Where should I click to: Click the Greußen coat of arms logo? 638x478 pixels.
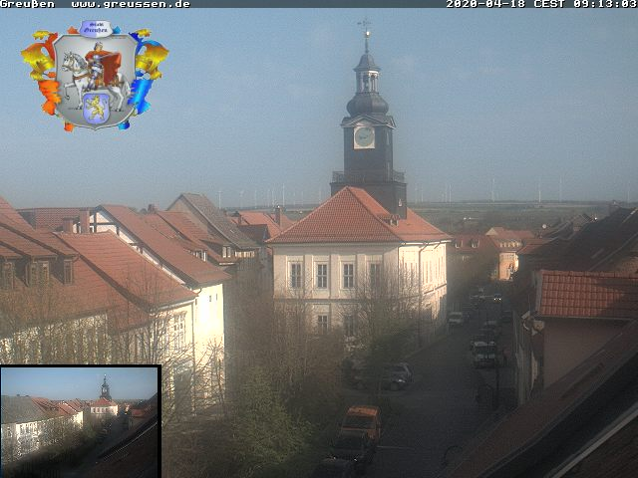coord(95,76)
